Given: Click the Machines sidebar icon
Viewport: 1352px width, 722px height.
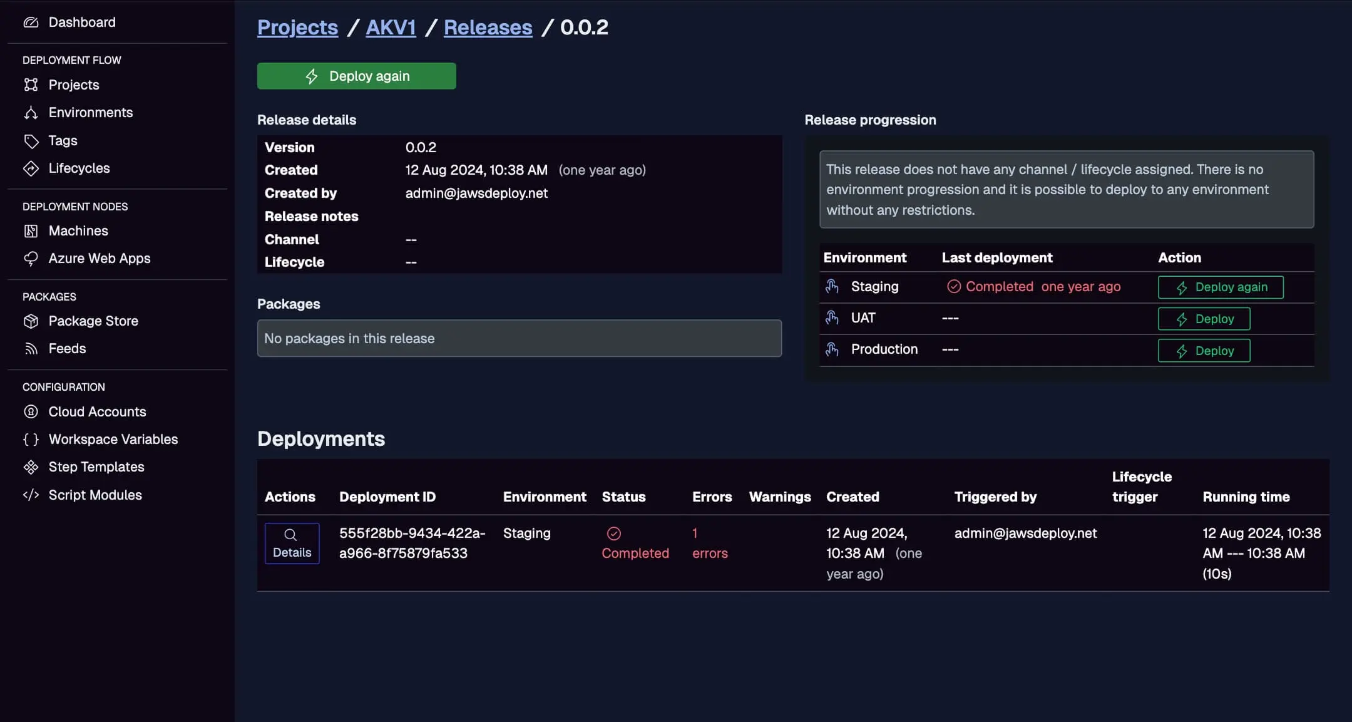Looking at the screenshot, I should [x=32, y=230].
